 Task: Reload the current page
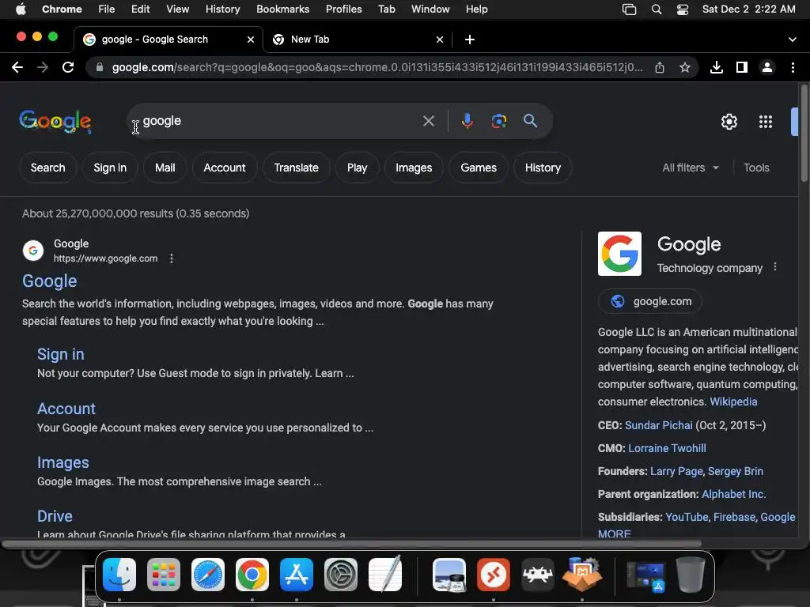(x=68, y=67)
